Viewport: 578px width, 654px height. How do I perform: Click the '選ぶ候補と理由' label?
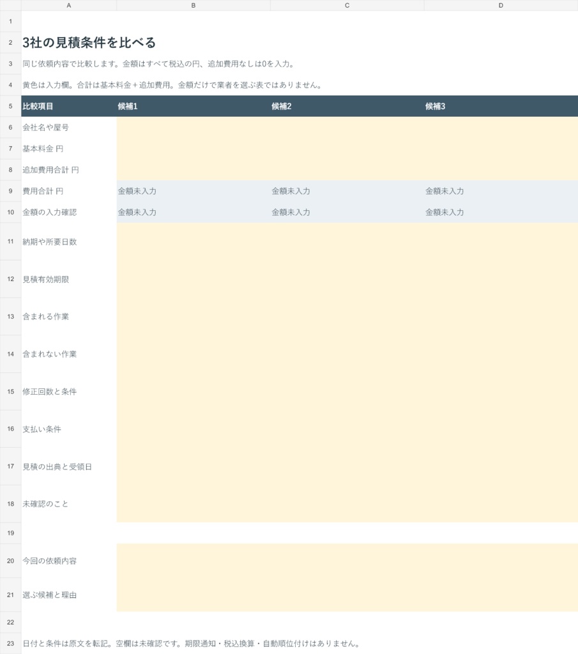click(x=50, y=595)
